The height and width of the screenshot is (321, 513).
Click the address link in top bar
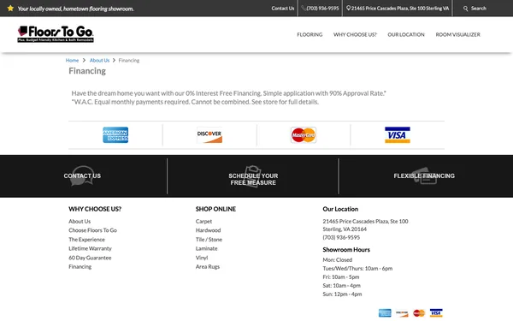click(x=400, y=9)
